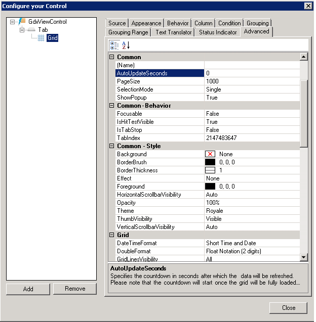Click the Alphabetical sort icon
The width and height of the screenshot is (316, 322).
pyautogui.click(x=126, y=45)
